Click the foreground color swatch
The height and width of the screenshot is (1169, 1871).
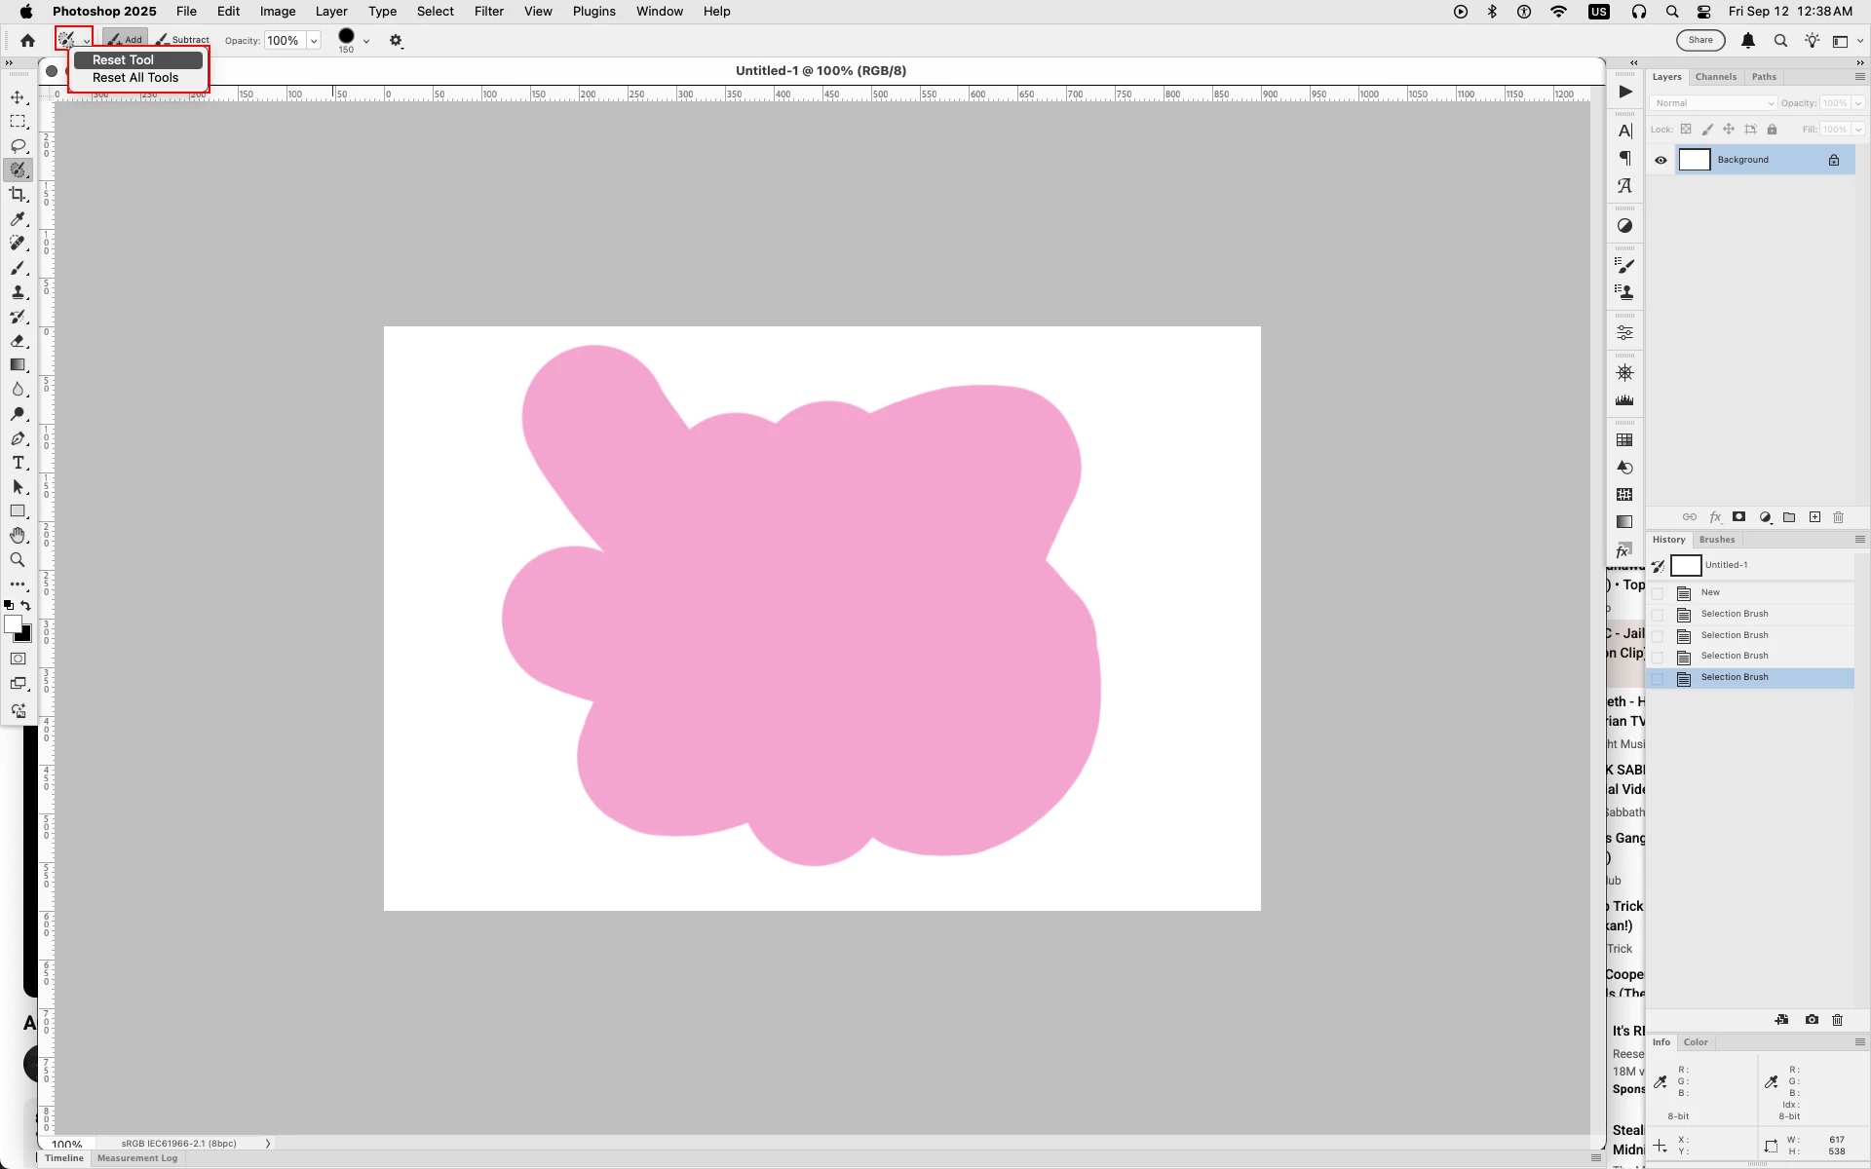13,624
